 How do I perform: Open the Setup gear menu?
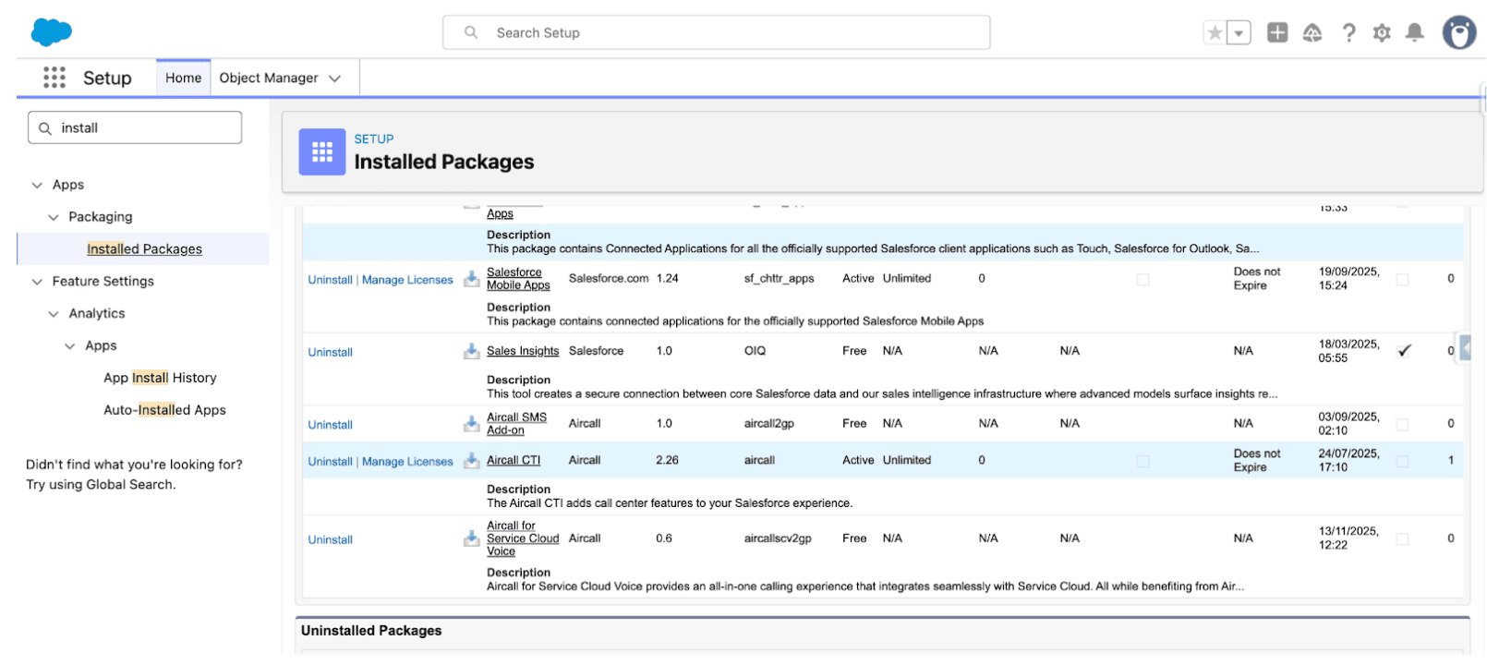pyautogui.click(x=1381, y=33)
